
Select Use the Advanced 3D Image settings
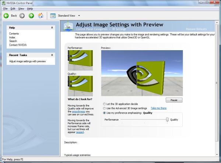pos(104,108)
